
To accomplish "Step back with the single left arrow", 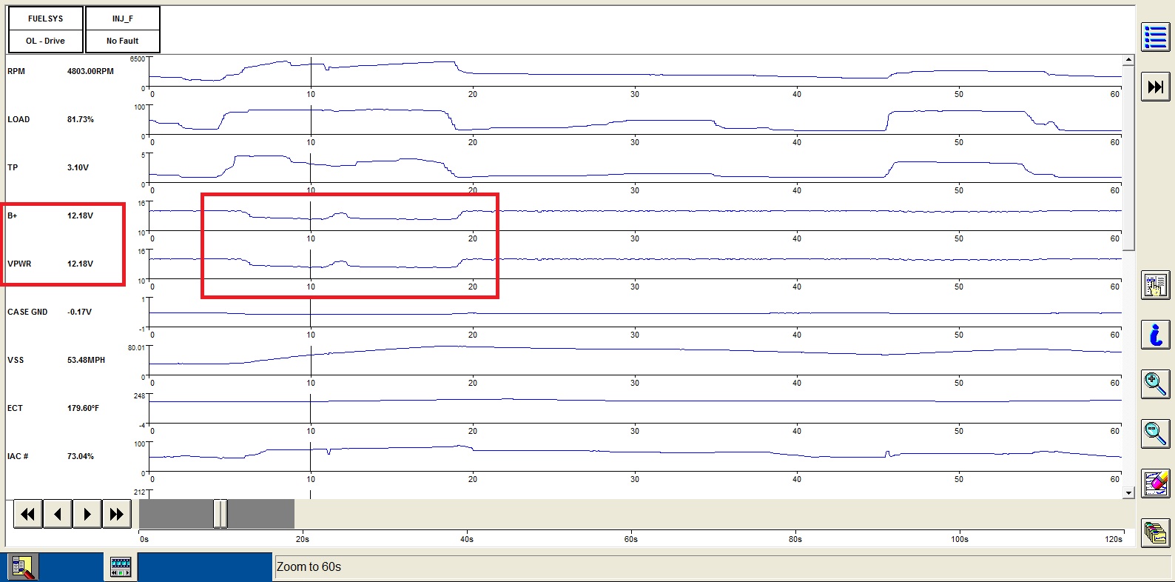I will [x=57, y=514].
